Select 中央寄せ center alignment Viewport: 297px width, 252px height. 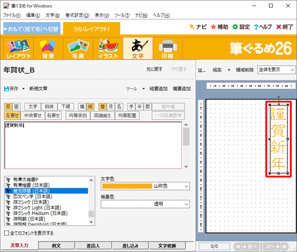click(x=33, y=116)
